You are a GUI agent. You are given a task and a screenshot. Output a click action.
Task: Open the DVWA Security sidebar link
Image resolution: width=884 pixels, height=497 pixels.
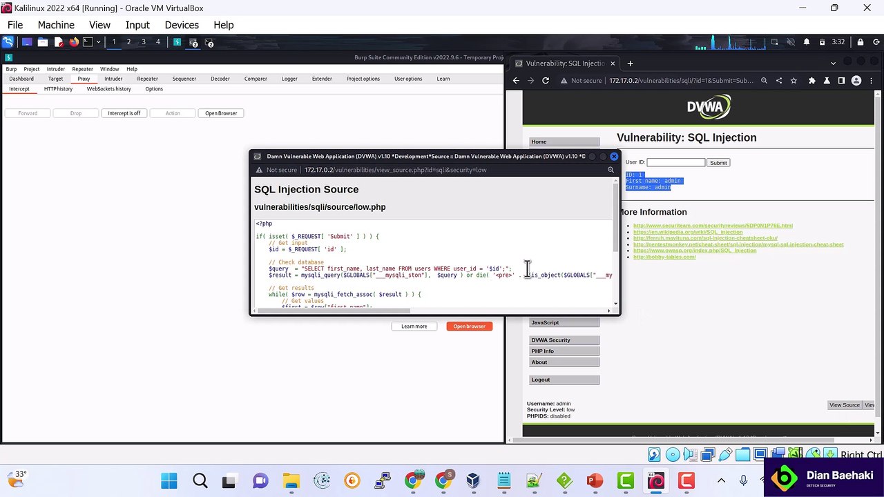[x=564, y=340]
